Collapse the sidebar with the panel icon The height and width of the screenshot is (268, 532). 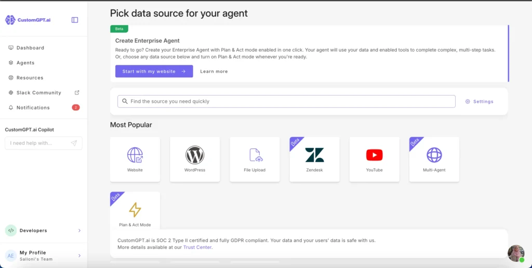[75, 20]
